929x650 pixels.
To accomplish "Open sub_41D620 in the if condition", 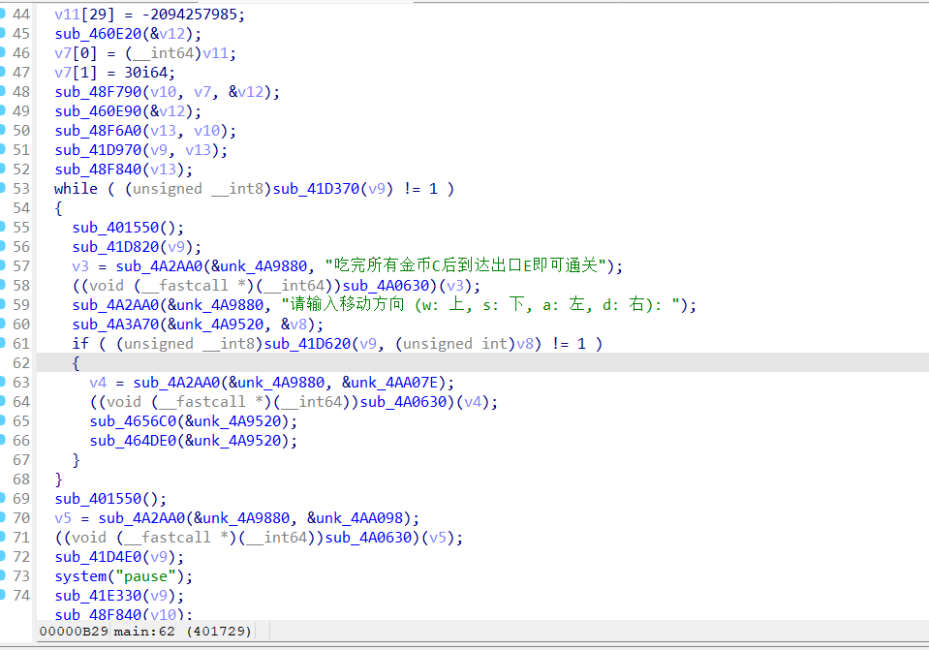I will [x=307, y=344].
